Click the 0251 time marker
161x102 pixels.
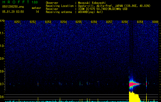coord(17,22)
